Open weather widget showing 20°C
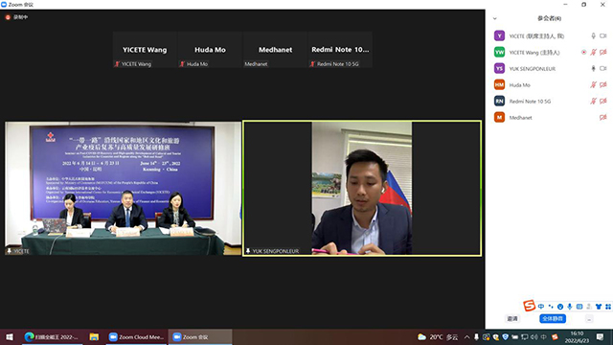The height and width of the screenshot is (345, 613). [x=438, y=336]
